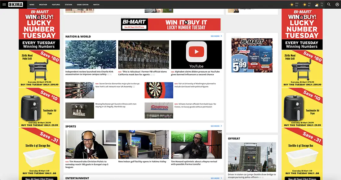
Task: Open Tim Howard Pulisic video thumbnail
Action: pyautogui.click(x=91, y=145)
